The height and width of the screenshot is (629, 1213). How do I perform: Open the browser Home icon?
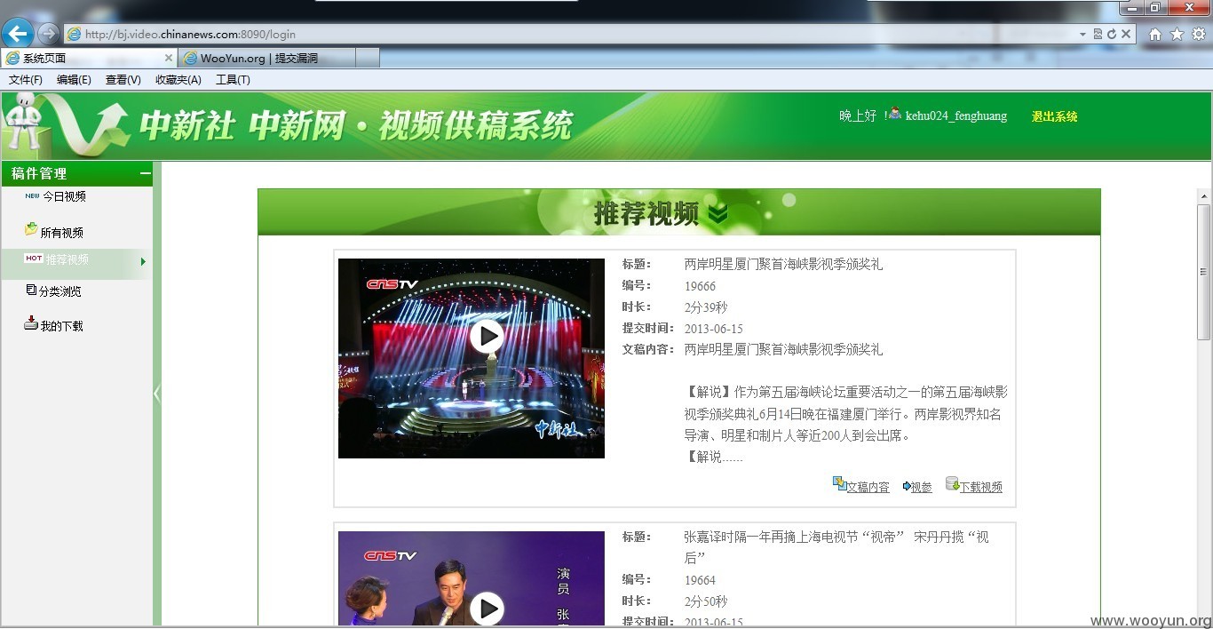[1155, 34]
